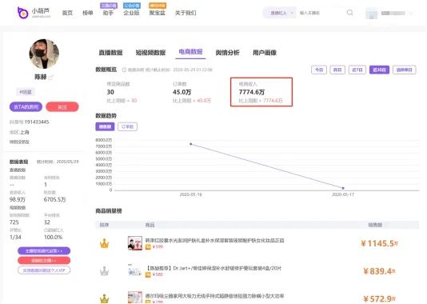Viewport: 427px width, 304px height.
Task: Click the 小葫芦 purple logo icon
Action: click(23, 13)
